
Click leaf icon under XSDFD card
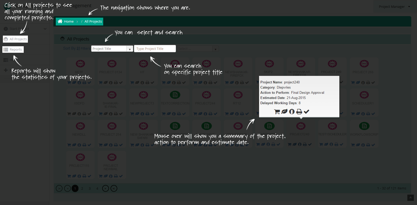74,114
